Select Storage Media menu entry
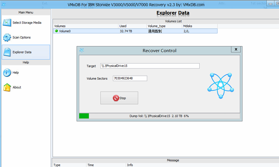Screen dimensions: 279x167 (x=26, y=23)
